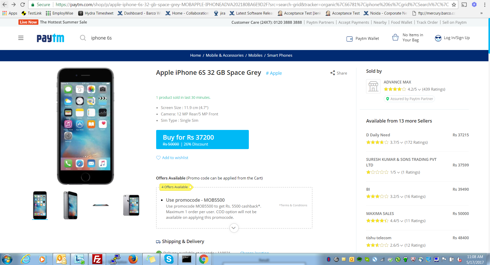Expand tishu telecom 2.6/5 rating dropdown
This screenshot has width=490, height=265.
click(x=401, y=245)
